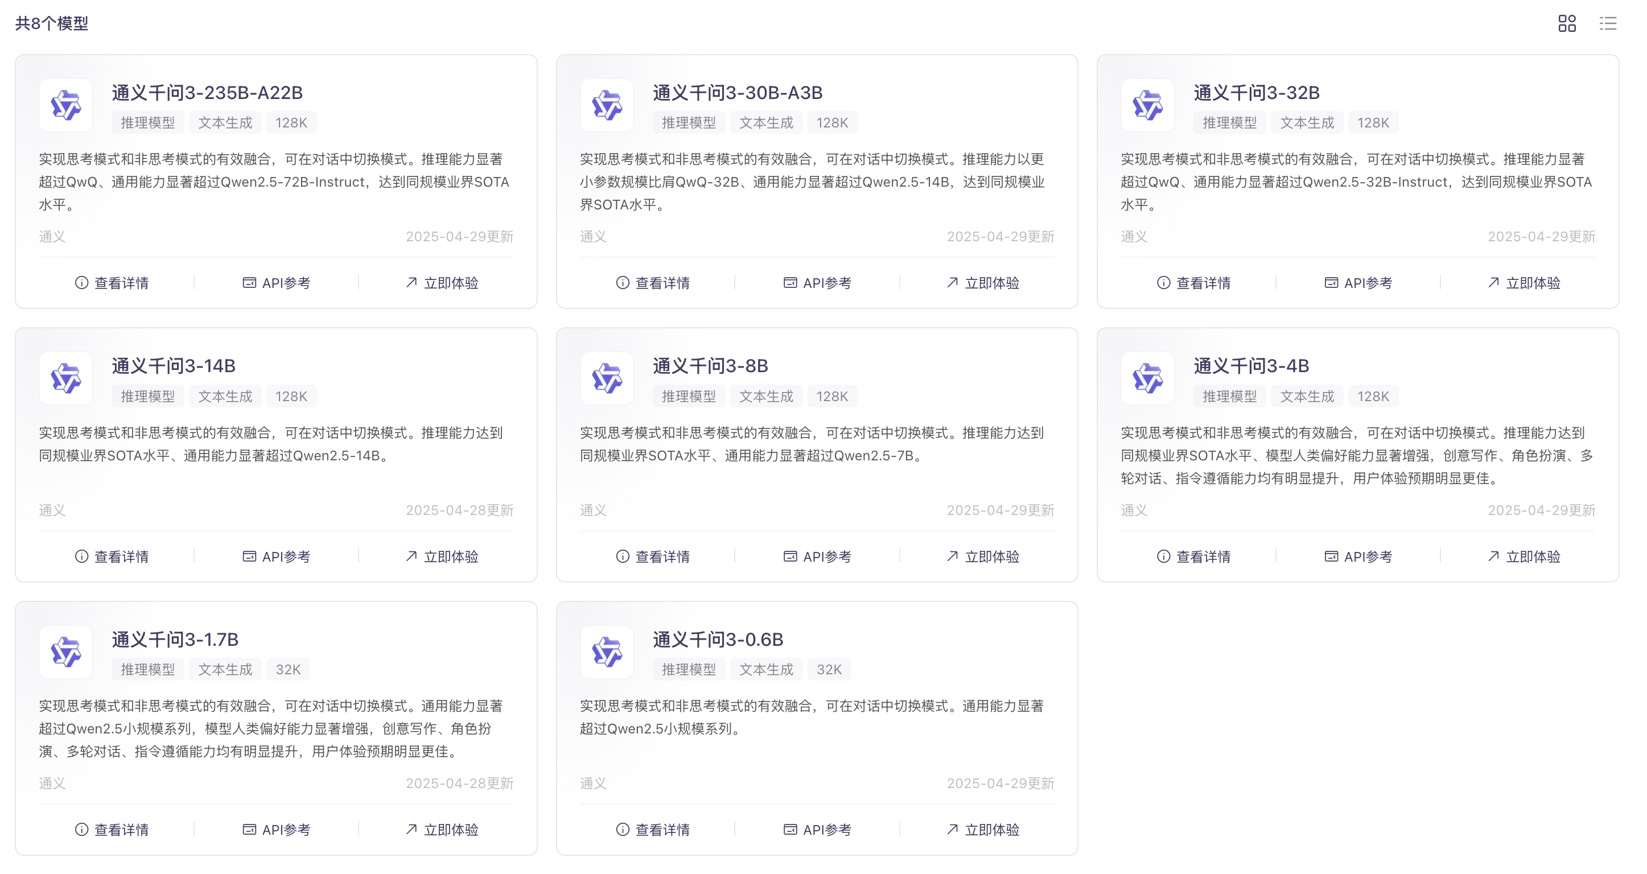The image size is (1647, 874).
Task: Click the 推理模型 tag on 通义千问3-8B
Action: coord(688,397)
